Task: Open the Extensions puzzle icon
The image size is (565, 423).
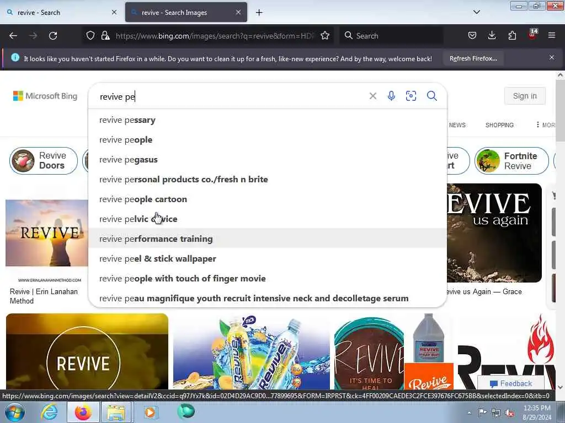Action: click(512, 35)
